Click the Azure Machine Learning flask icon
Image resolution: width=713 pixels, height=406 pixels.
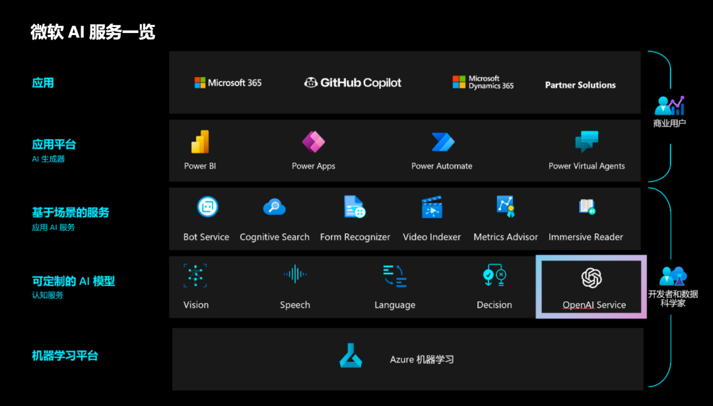(351, 356)
